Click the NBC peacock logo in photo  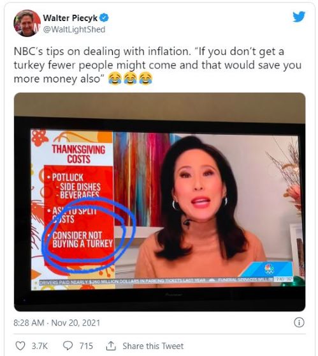tap(269, 269)
